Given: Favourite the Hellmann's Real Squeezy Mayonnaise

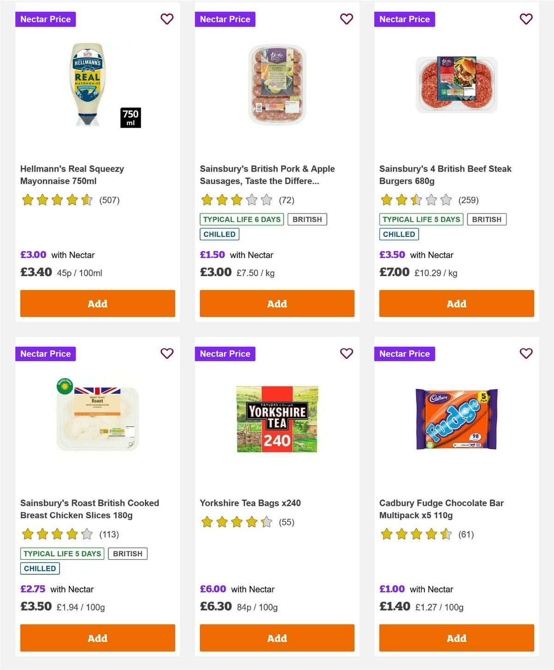Looking at the screenshot, I should (x=167, y=19).
